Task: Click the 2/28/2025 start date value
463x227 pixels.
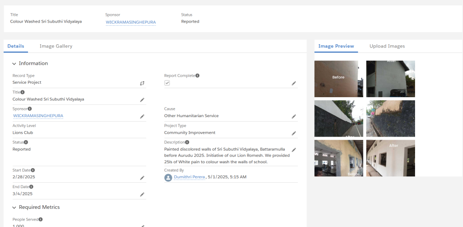Action: [24, 177]
